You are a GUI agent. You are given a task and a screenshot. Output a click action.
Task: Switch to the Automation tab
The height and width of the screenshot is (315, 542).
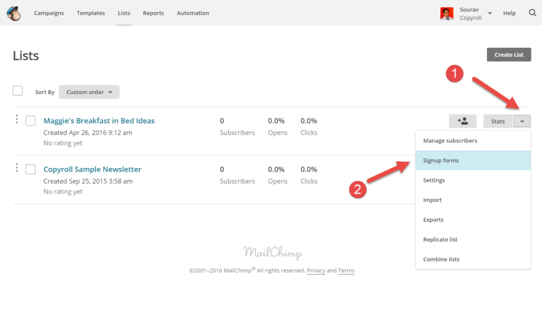[193, 13]
